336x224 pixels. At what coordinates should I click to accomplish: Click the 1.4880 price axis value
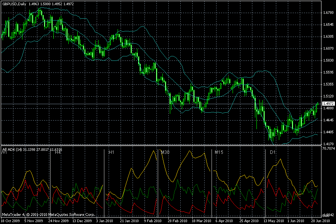pos(329,108)
